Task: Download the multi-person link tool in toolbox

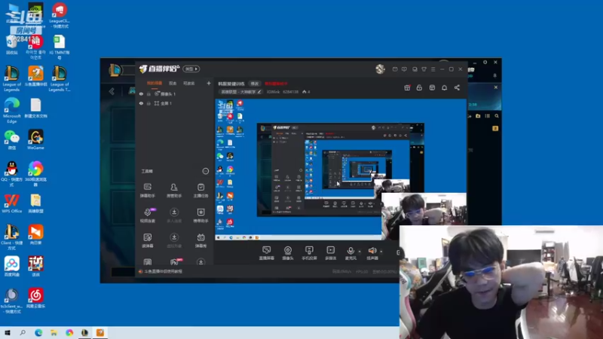Action: tap(174, 215)
